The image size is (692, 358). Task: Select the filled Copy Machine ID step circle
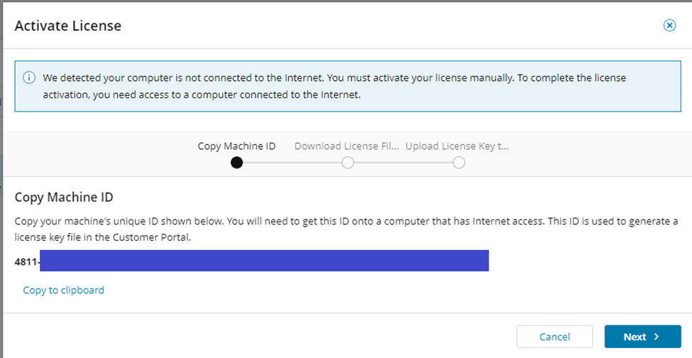click(x=237, y=163)
